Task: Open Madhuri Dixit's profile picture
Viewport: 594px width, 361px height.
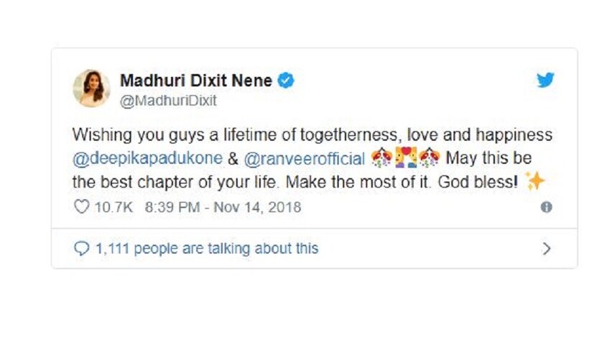Action: pos(91,88)
